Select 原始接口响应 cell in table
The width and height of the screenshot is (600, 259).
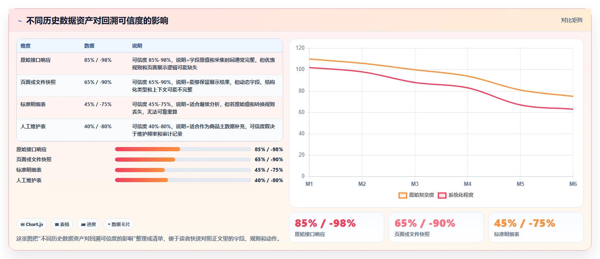[36, 60]
